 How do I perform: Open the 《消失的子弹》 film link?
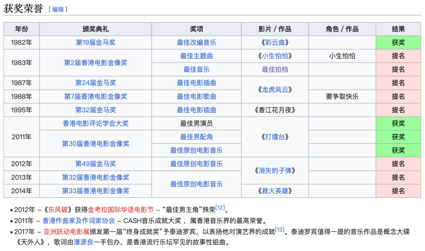point(275,171)
